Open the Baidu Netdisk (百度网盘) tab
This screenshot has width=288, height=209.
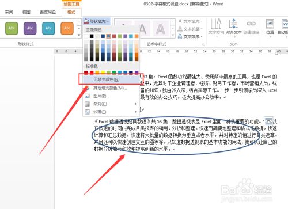(48, 12)
